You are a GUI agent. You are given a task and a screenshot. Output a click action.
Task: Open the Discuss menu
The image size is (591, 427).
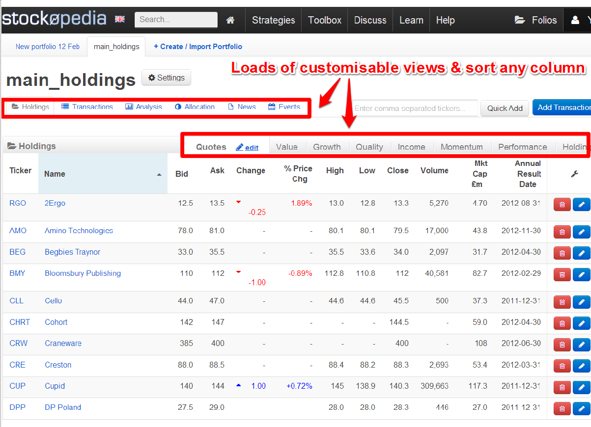click(x=370, y=20)
